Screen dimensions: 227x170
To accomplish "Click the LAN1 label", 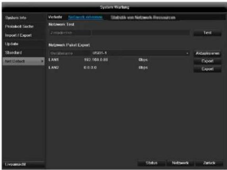I will tap(53, 60).
